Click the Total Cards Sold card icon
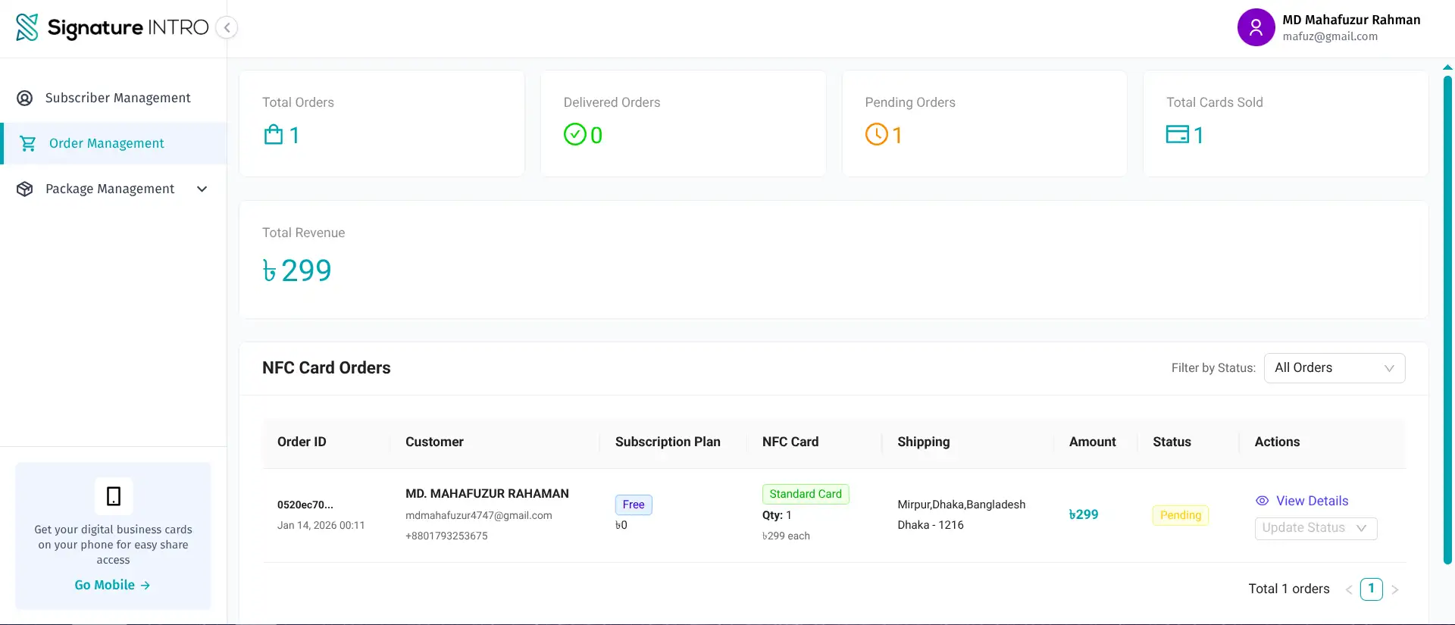The height and width of the screenshot is (625, 1455). [x=1177, y=135]
